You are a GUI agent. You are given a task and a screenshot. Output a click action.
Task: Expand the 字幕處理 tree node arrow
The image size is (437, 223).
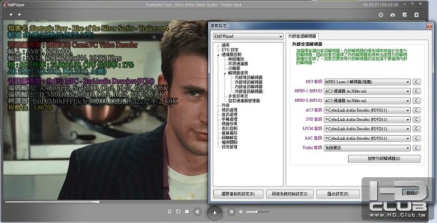pos(219,119)
